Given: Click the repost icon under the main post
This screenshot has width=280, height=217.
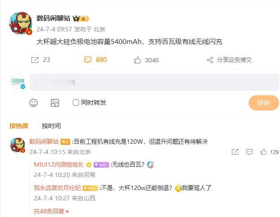Looking at the screenshot, I should pyautogui.click(x=35, y=60).
